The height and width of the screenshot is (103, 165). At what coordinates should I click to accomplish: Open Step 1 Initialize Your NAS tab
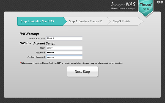click(42, 21)
